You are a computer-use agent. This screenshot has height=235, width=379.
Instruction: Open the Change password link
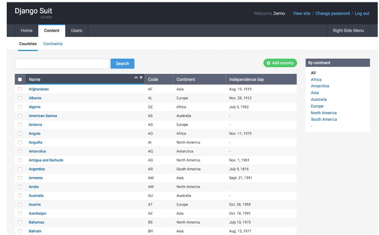pos(332,13)
